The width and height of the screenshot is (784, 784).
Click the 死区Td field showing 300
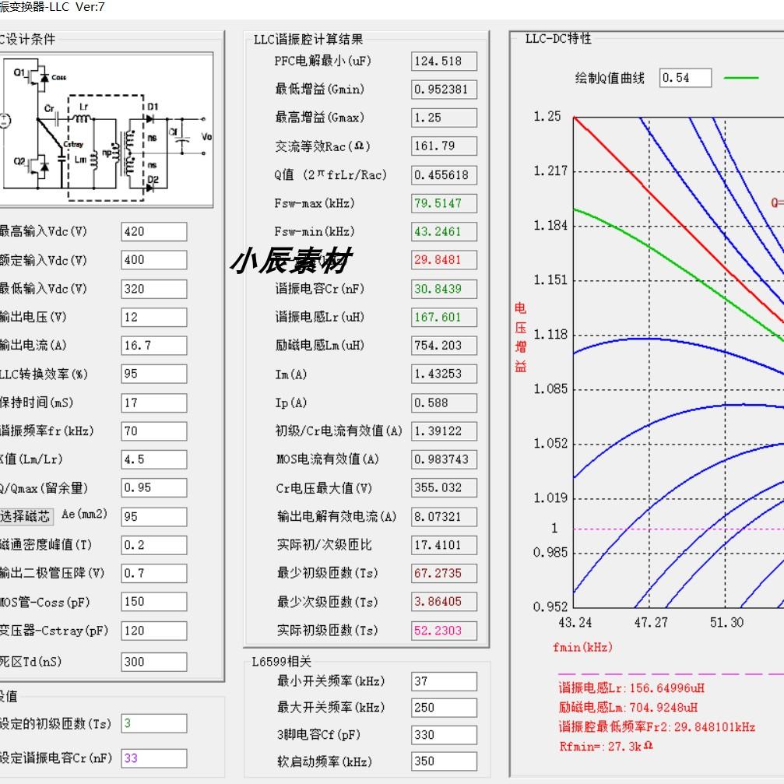pyautogui.click(x=154, y=662)
